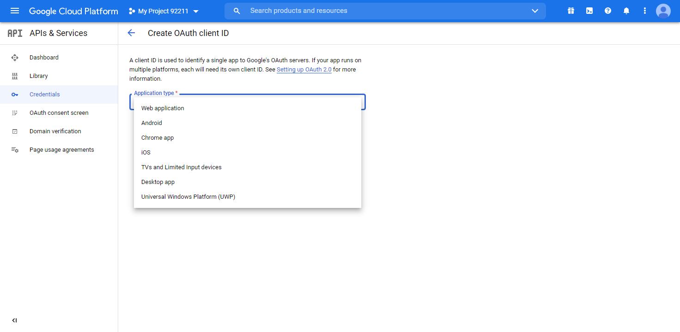
Task: Click the Page usage agreements icon
Action: (x=15, y=150)
